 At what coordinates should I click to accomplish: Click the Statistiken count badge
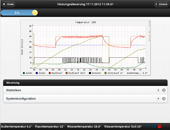158,90
